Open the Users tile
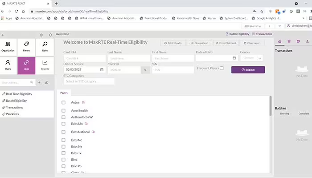Viewport: 312px width, 178px height. [8, 65]
